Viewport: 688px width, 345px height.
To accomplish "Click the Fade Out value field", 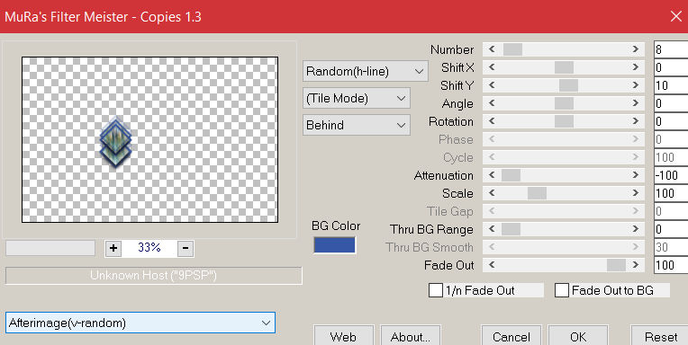I will 671,265.
